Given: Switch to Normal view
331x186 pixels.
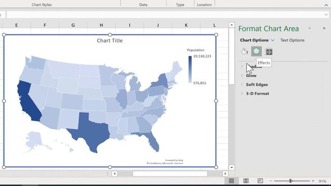Looking at the screenshot, I should [x=231, y=181].
